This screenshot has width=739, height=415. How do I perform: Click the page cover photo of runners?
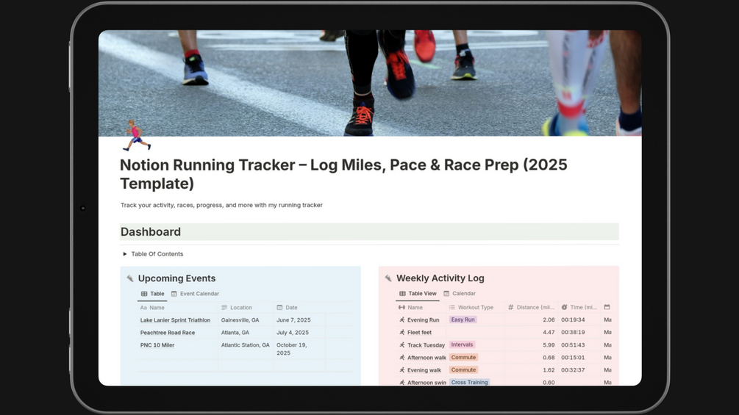coord(370,83)
